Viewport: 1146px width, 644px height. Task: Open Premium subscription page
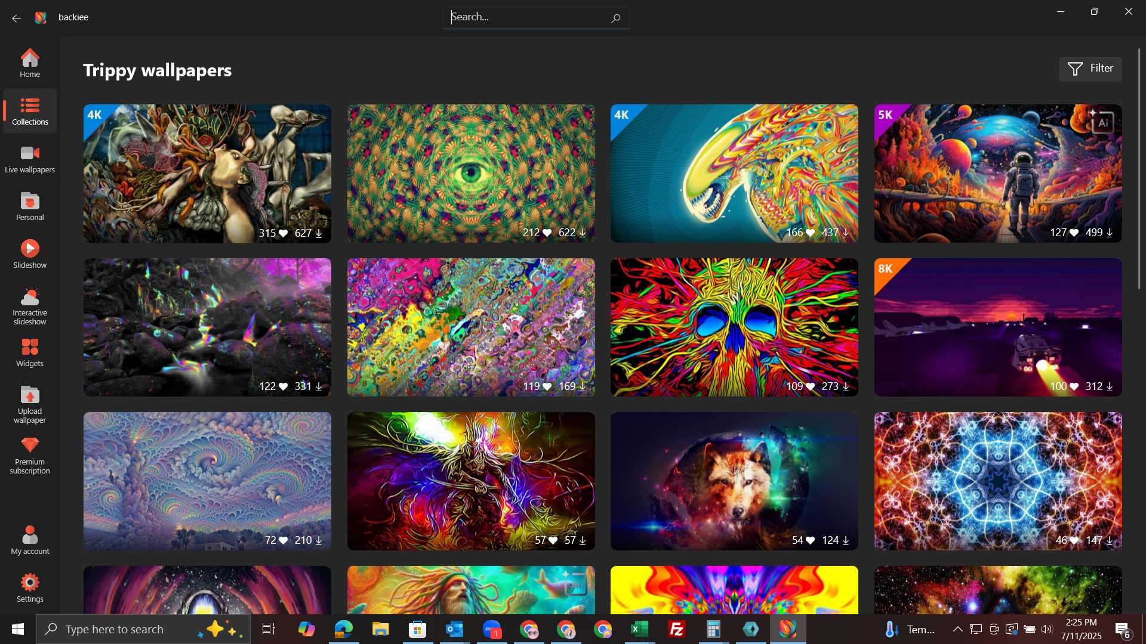30,456
